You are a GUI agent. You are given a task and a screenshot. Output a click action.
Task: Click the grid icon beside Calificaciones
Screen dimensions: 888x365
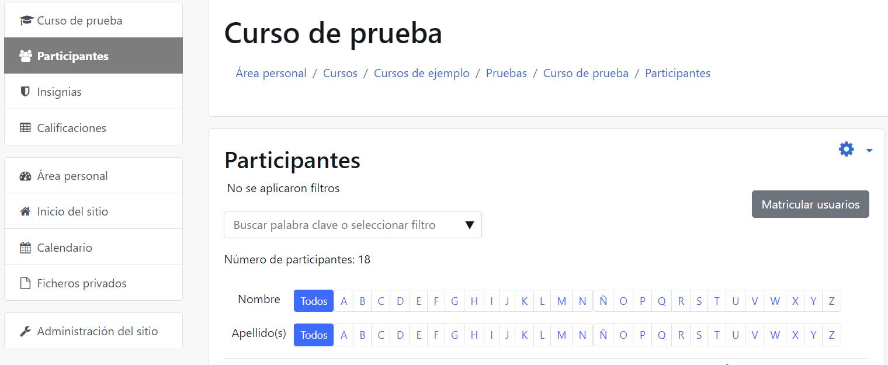[25, 127]
